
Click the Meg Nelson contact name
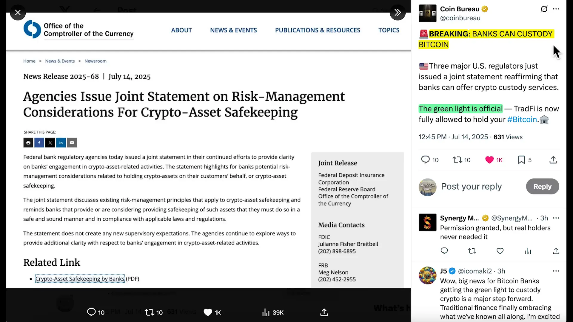pos(333,272)
